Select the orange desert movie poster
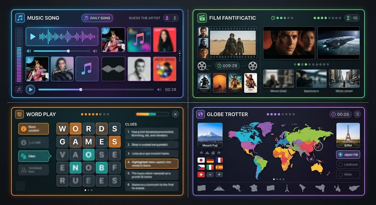Screen dimensions: 376x205 point(220,83)
